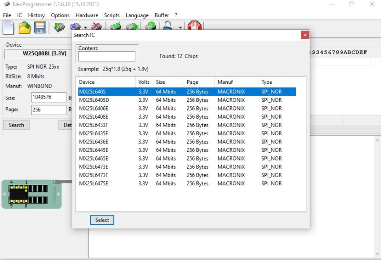Sort by the Manuf column header
Image resolution: width=381 pixels, height=260 pixels.
(x=237, y=82)
